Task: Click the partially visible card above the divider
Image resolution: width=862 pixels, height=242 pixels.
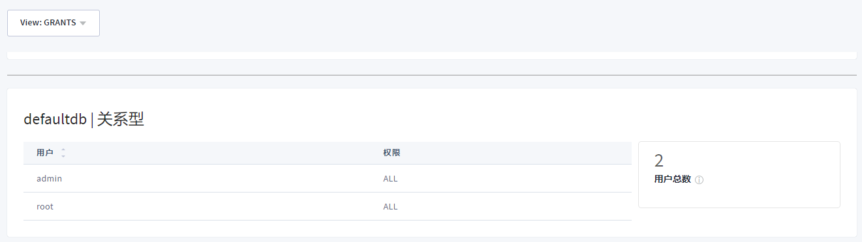Action: tap(431, 55)
